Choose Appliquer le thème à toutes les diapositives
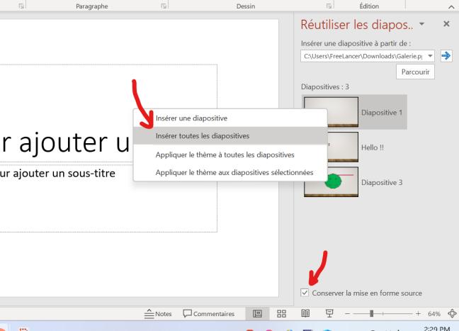This screenshot has width=459, height=331. pos(225,155)
